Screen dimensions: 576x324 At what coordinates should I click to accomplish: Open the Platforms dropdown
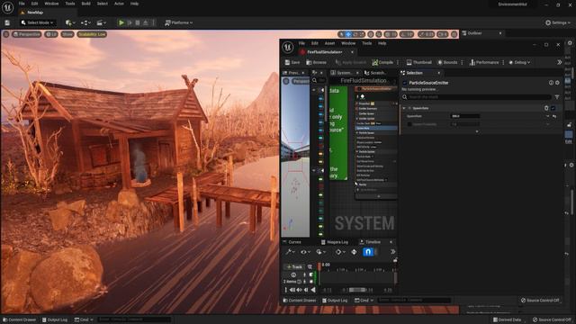coord(179,22)
